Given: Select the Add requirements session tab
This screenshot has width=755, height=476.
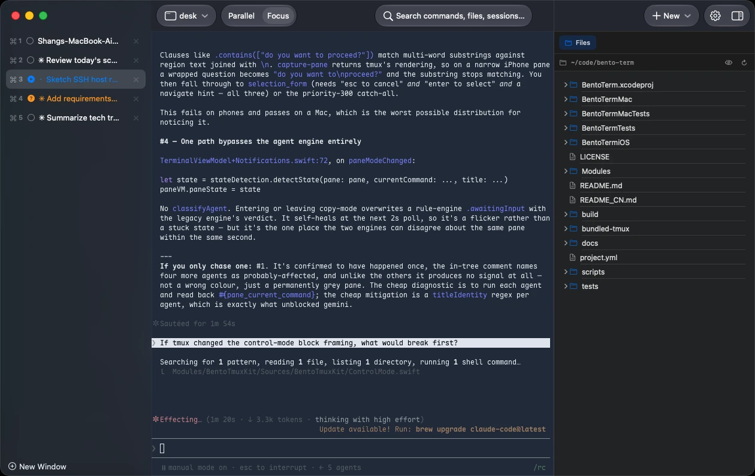Looking at the screenshot, I should pos(75,99).
